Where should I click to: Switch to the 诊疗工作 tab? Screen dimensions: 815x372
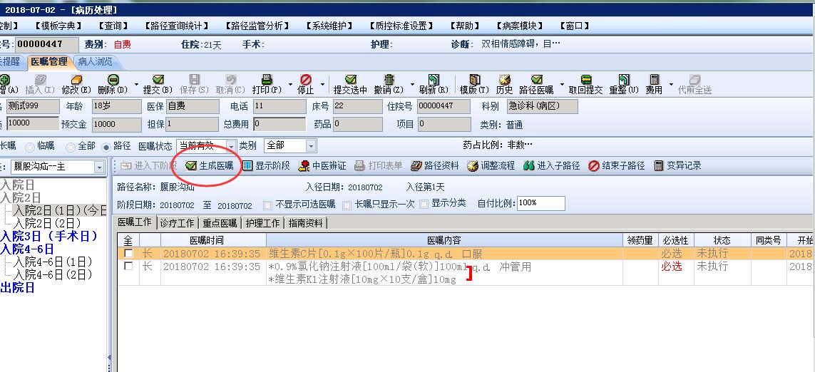point(178,223)
